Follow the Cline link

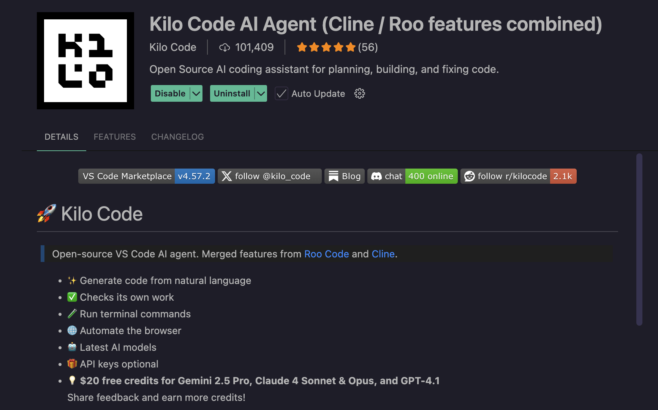(x=383, y=254)
